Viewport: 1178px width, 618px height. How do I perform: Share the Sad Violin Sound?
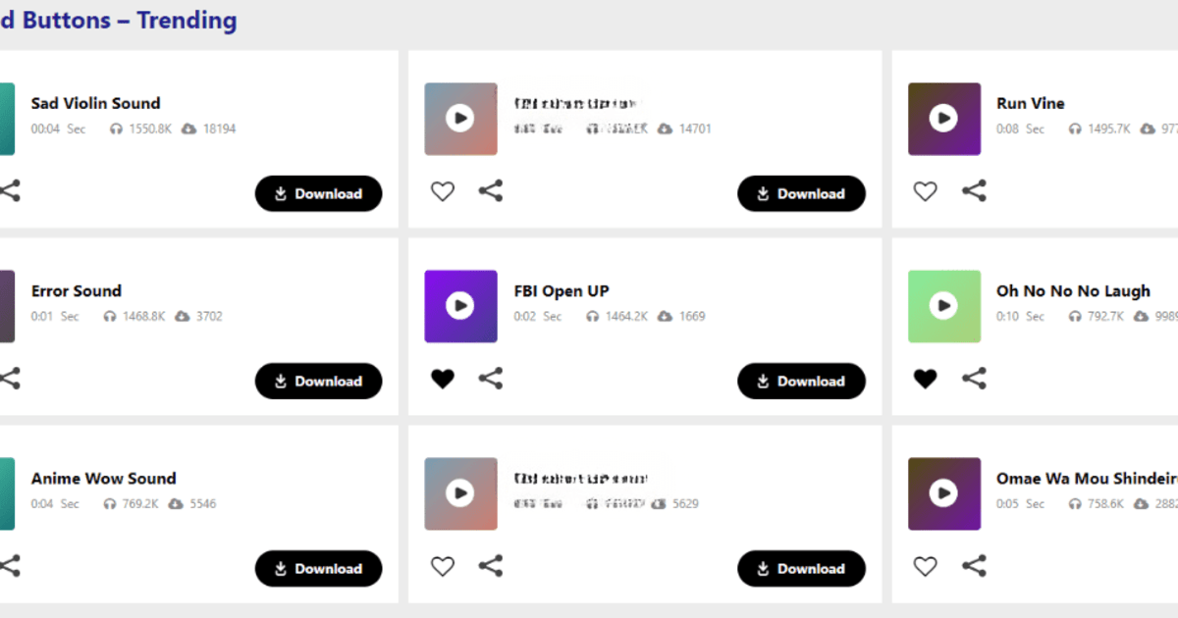(x=8, y=190)
